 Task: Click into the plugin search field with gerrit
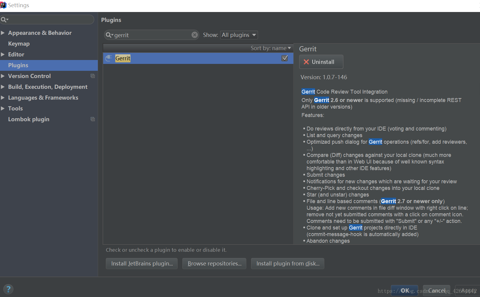[x=151, y=35]
